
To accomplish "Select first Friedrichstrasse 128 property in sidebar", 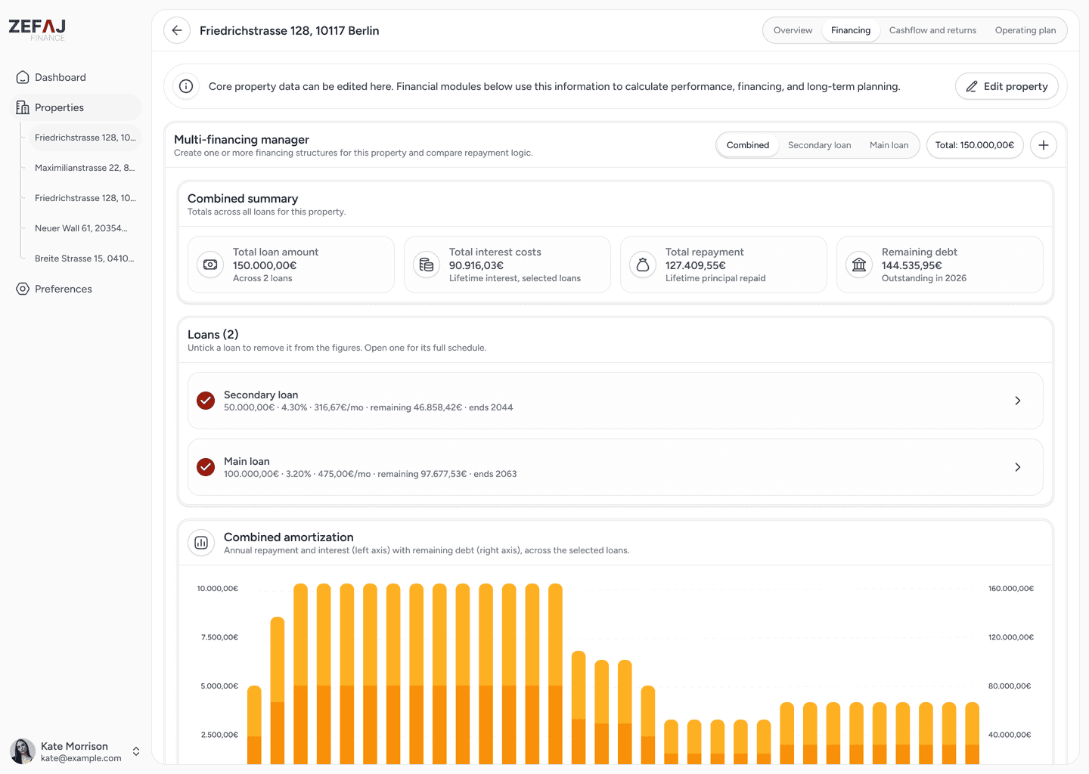I will coord(85,138).
